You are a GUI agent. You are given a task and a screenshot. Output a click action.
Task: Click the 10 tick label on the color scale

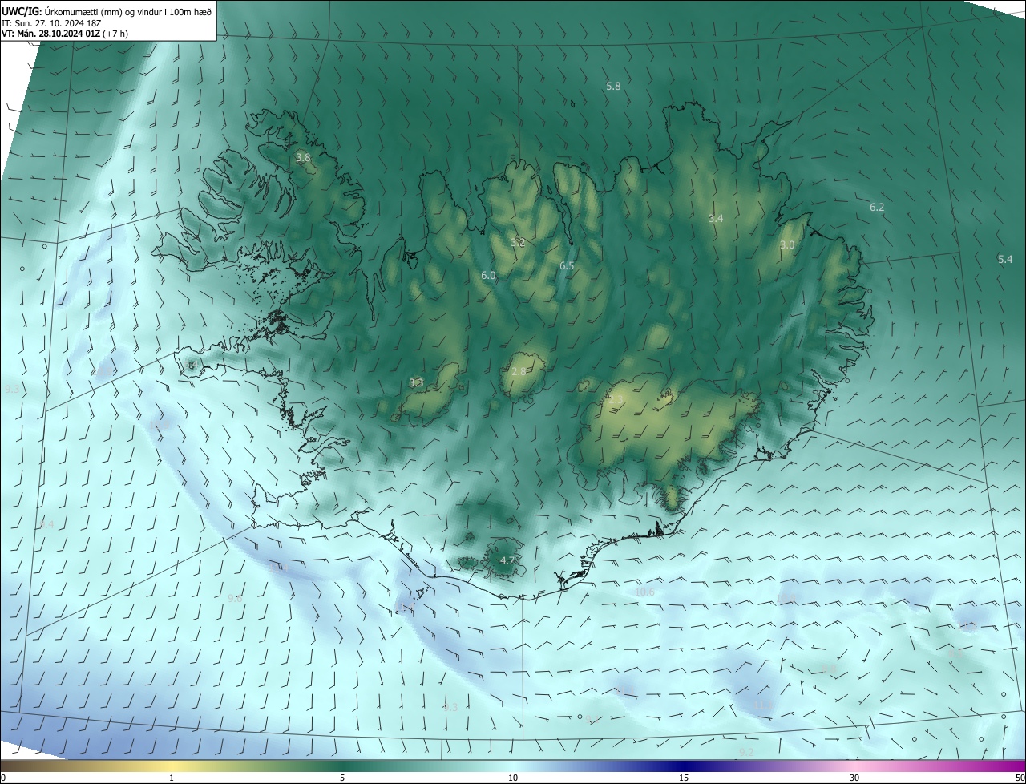[513, 778]
